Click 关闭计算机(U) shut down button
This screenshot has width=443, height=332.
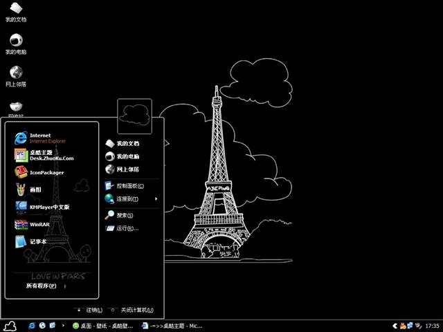click(x=132, y=310)
